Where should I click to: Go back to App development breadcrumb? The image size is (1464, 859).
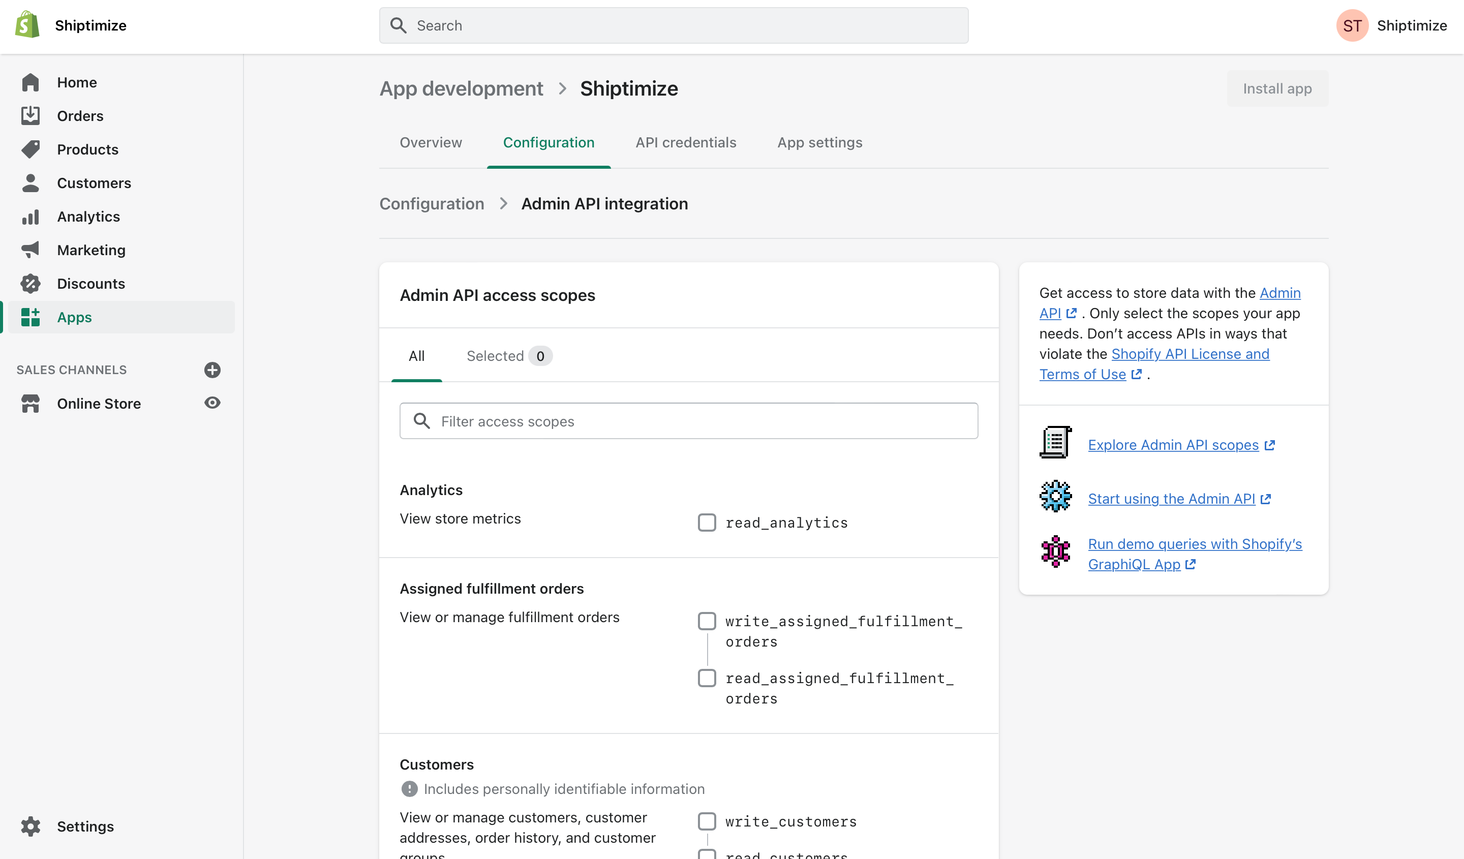(x=461, y=88)
